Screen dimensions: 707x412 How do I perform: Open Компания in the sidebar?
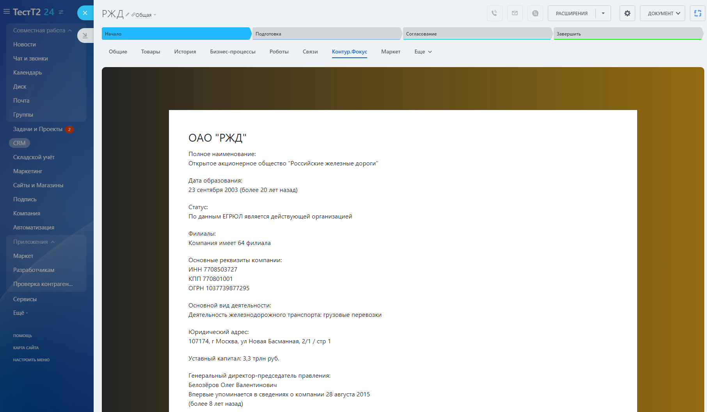click(x=27, y=213)
